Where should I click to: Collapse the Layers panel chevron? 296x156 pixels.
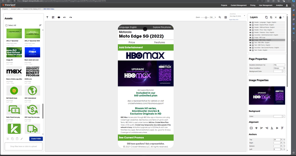pyautogui.click(x=284, y=17)
